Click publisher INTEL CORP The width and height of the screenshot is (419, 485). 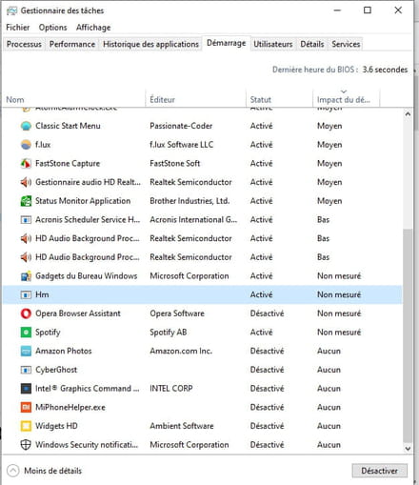171,389
